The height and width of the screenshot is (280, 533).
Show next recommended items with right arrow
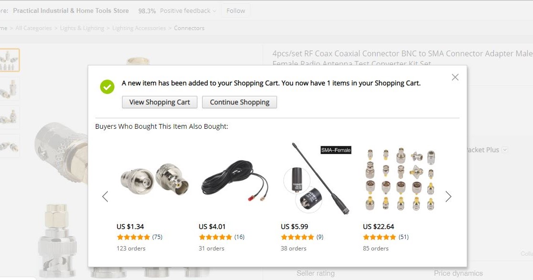tap(448, 197)
